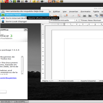Open a file with Writer's Open toolbar icon
This screenshot has height=103, width=103.
click(x=55, y=15)
